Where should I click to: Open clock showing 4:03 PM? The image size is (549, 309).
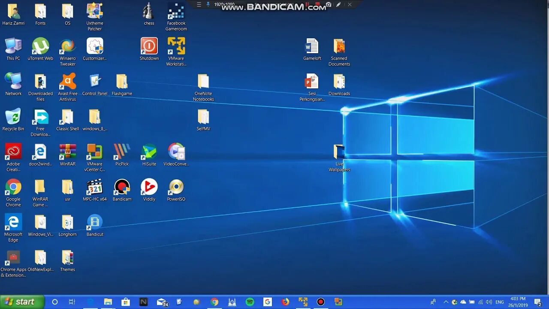tap(519, 302)
